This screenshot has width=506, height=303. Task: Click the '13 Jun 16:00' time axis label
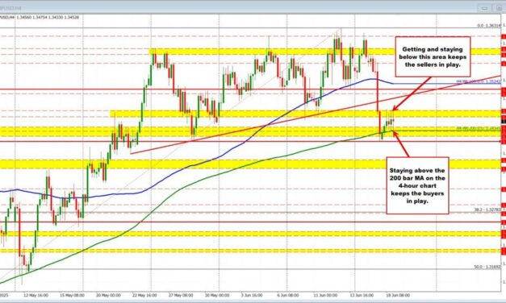[362, 295]
